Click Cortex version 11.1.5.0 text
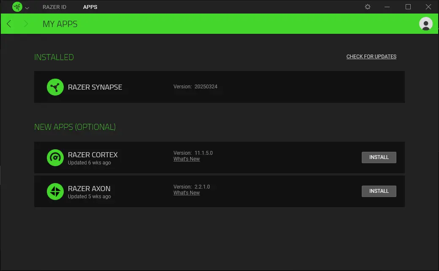This screenshot has height=271, width=439. tap(193, 153)
